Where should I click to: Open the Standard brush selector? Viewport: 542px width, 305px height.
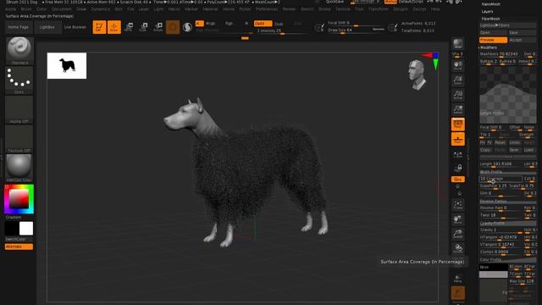19,50
